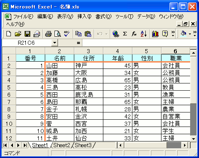This screenshot has height=158, width=199.
Task: Open the ウィンドウ(W) menu
Action: click(x=171, y=17)
